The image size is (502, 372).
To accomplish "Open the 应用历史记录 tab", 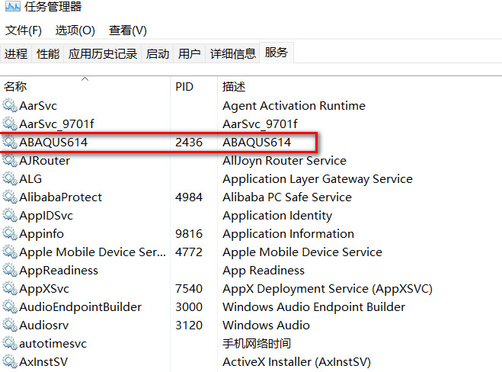I will [103, 53].
